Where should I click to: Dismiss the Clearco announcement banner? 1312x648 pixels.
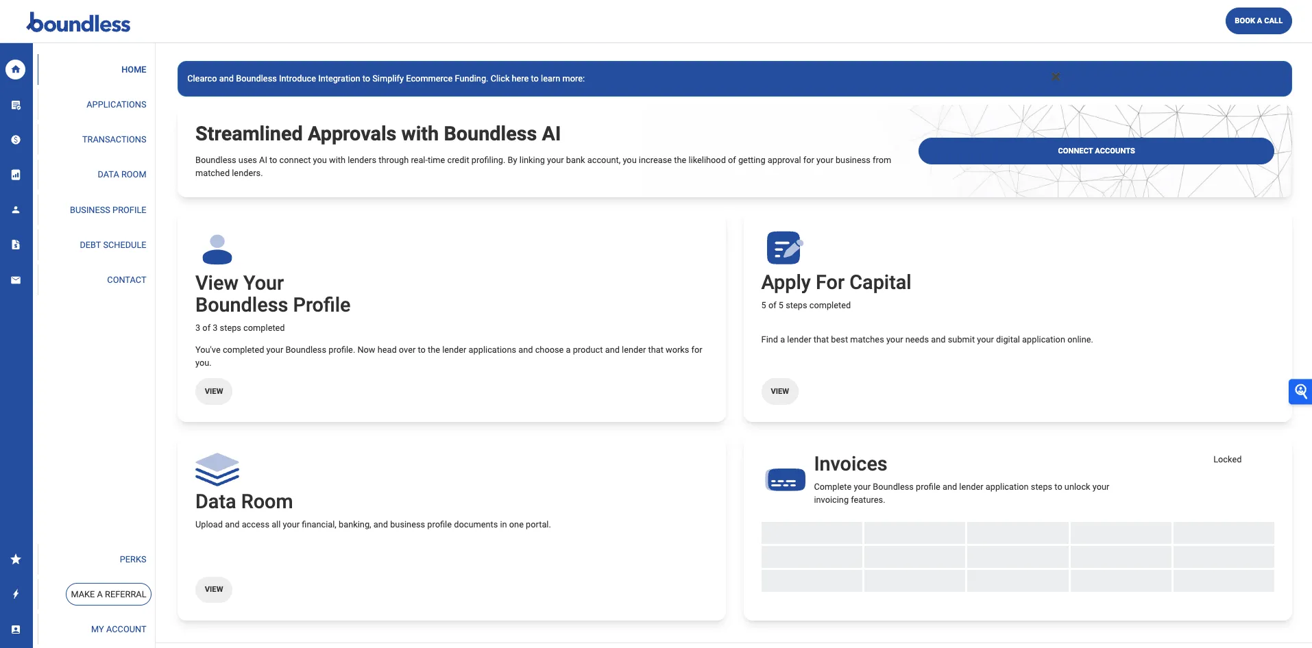point(1056,77)
